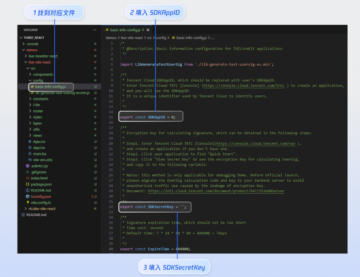Open .eslintrc.cjs config file

[39, 166]
